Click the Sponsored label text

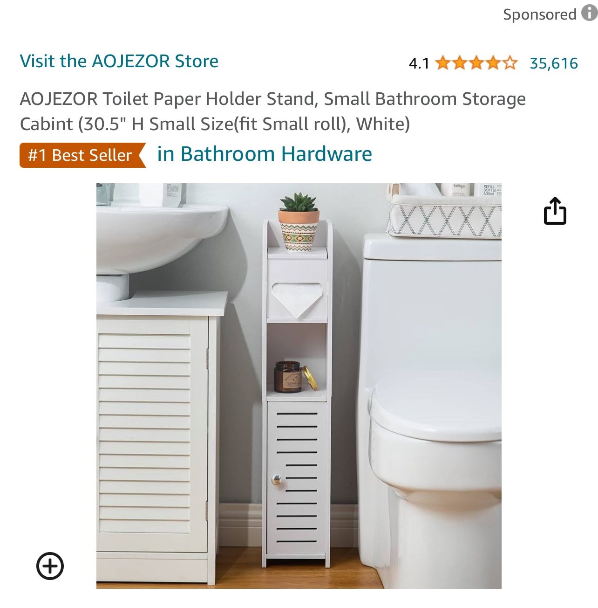pyautogui.click(x=540, y=14)
